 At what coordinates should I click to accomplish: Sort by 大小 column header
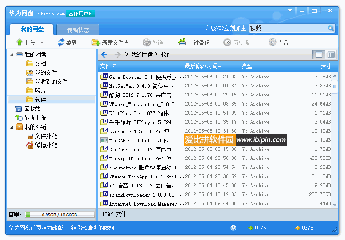click(311, 66)
